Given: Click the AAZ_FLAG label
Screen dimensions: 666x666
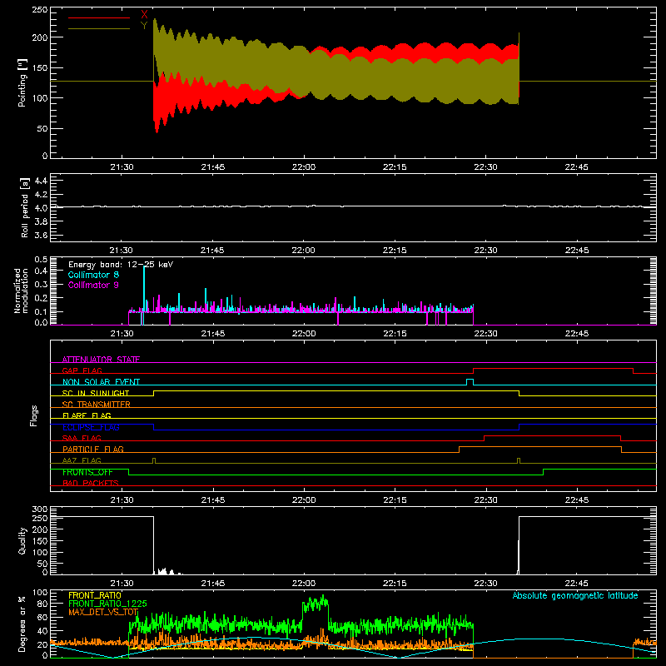Looking at the screenshot, I should [82, 460].
